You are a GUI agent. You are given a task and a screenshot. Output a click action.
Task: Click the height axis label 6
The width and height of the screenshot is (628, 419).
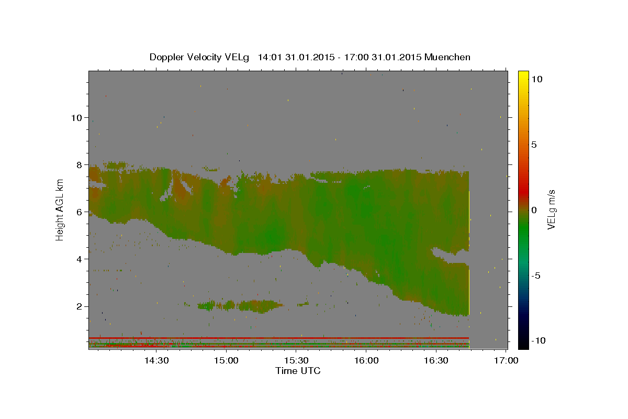(x=79, y=212)
